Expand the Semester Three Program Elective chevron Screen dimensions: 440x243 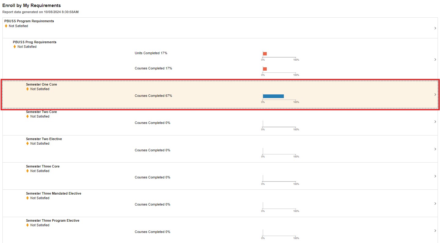tap(435, 231)
